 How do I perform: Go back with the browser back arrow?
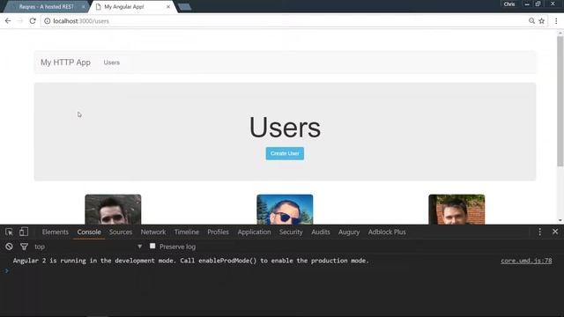pyautogui.click(x=8, y=21)
